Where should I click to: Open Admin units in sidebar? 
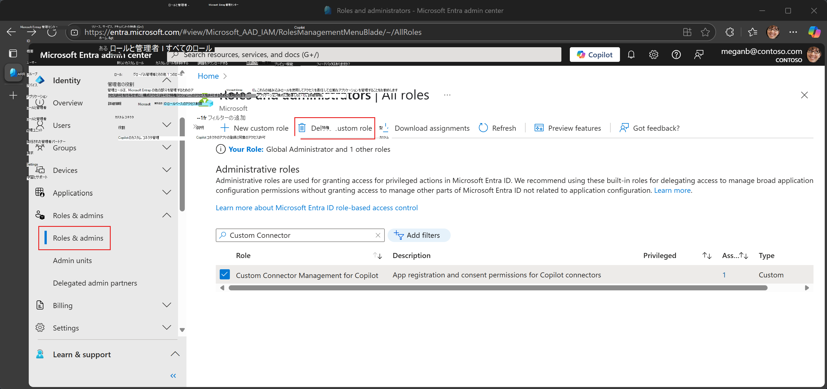point(72,261)
